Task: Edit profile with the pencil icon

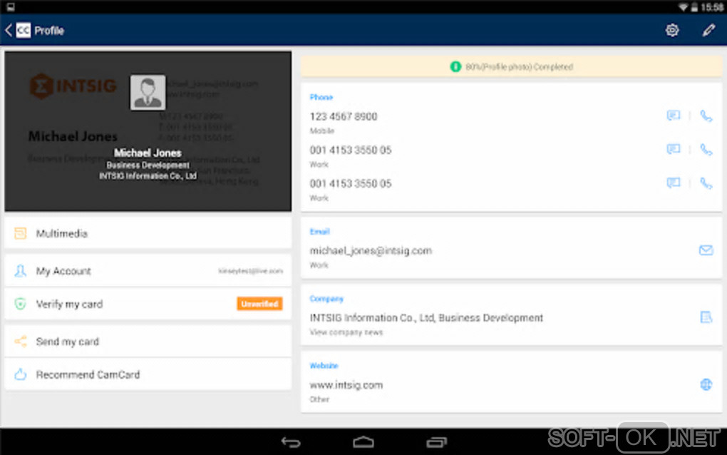Action: point(708,31)
